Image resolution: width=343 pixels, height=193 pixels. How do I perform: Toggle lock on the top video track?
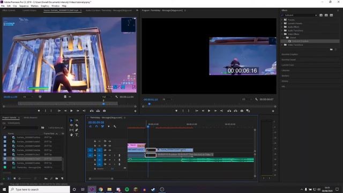[95, 142]
